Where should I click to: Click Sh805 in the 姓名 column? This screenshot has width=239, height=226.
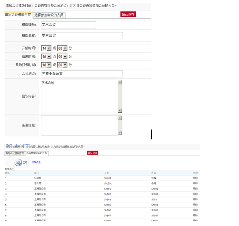coord(155,205)
